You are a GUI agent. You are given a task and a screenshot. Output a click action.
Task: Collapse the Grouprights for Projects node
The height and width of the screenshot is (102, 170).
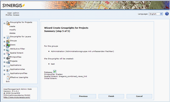coord(4,23)
